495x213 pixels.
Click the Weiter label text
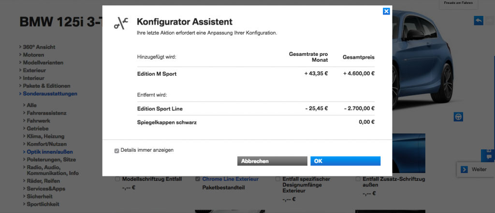pos(479,169)
